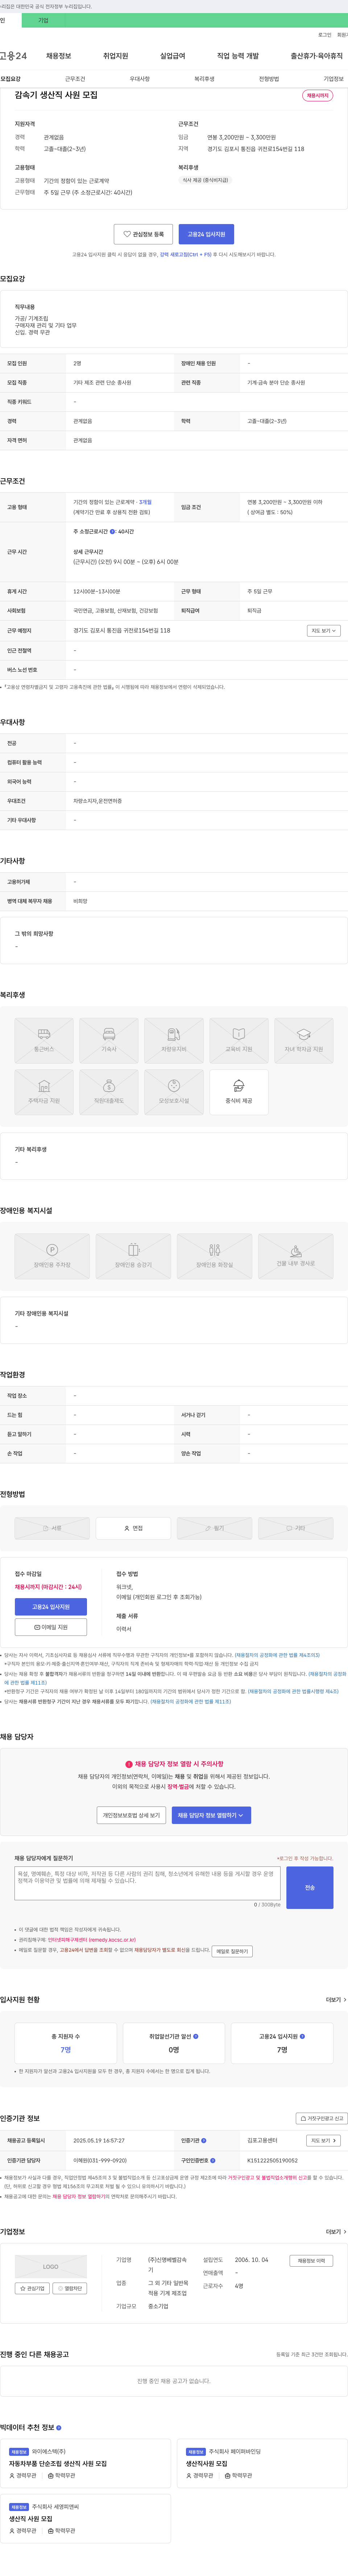Switch to the 기업정보 section tab

(333, 79)
